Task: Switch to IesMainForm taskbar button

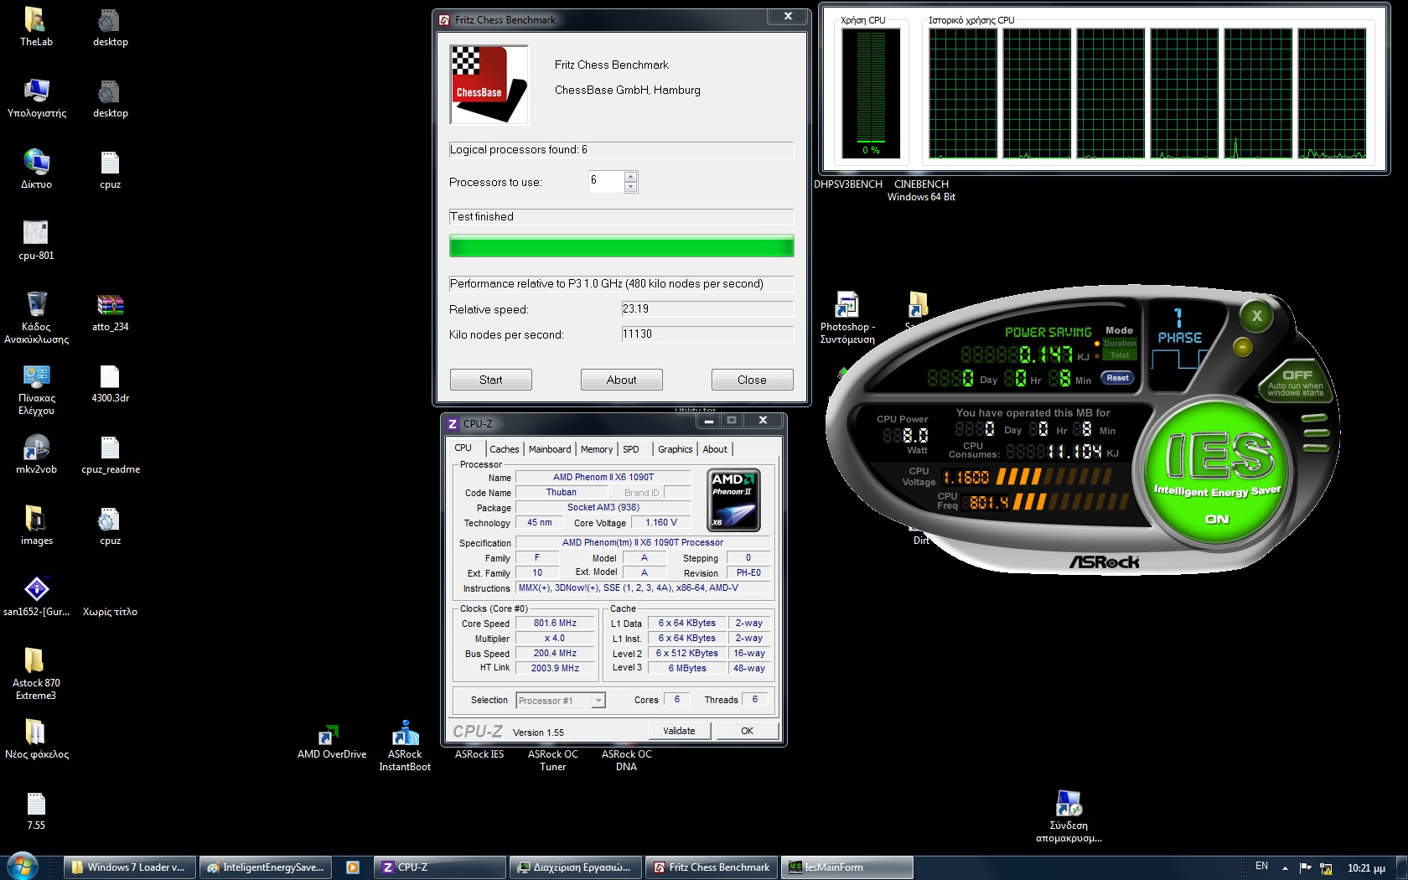Action: [x=847, y=867]
